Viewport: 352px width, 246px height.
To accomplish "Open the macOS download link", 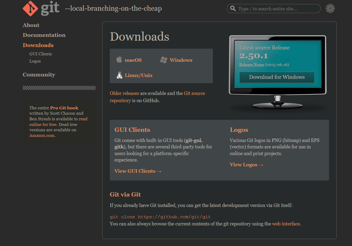I will coord(133,60).
